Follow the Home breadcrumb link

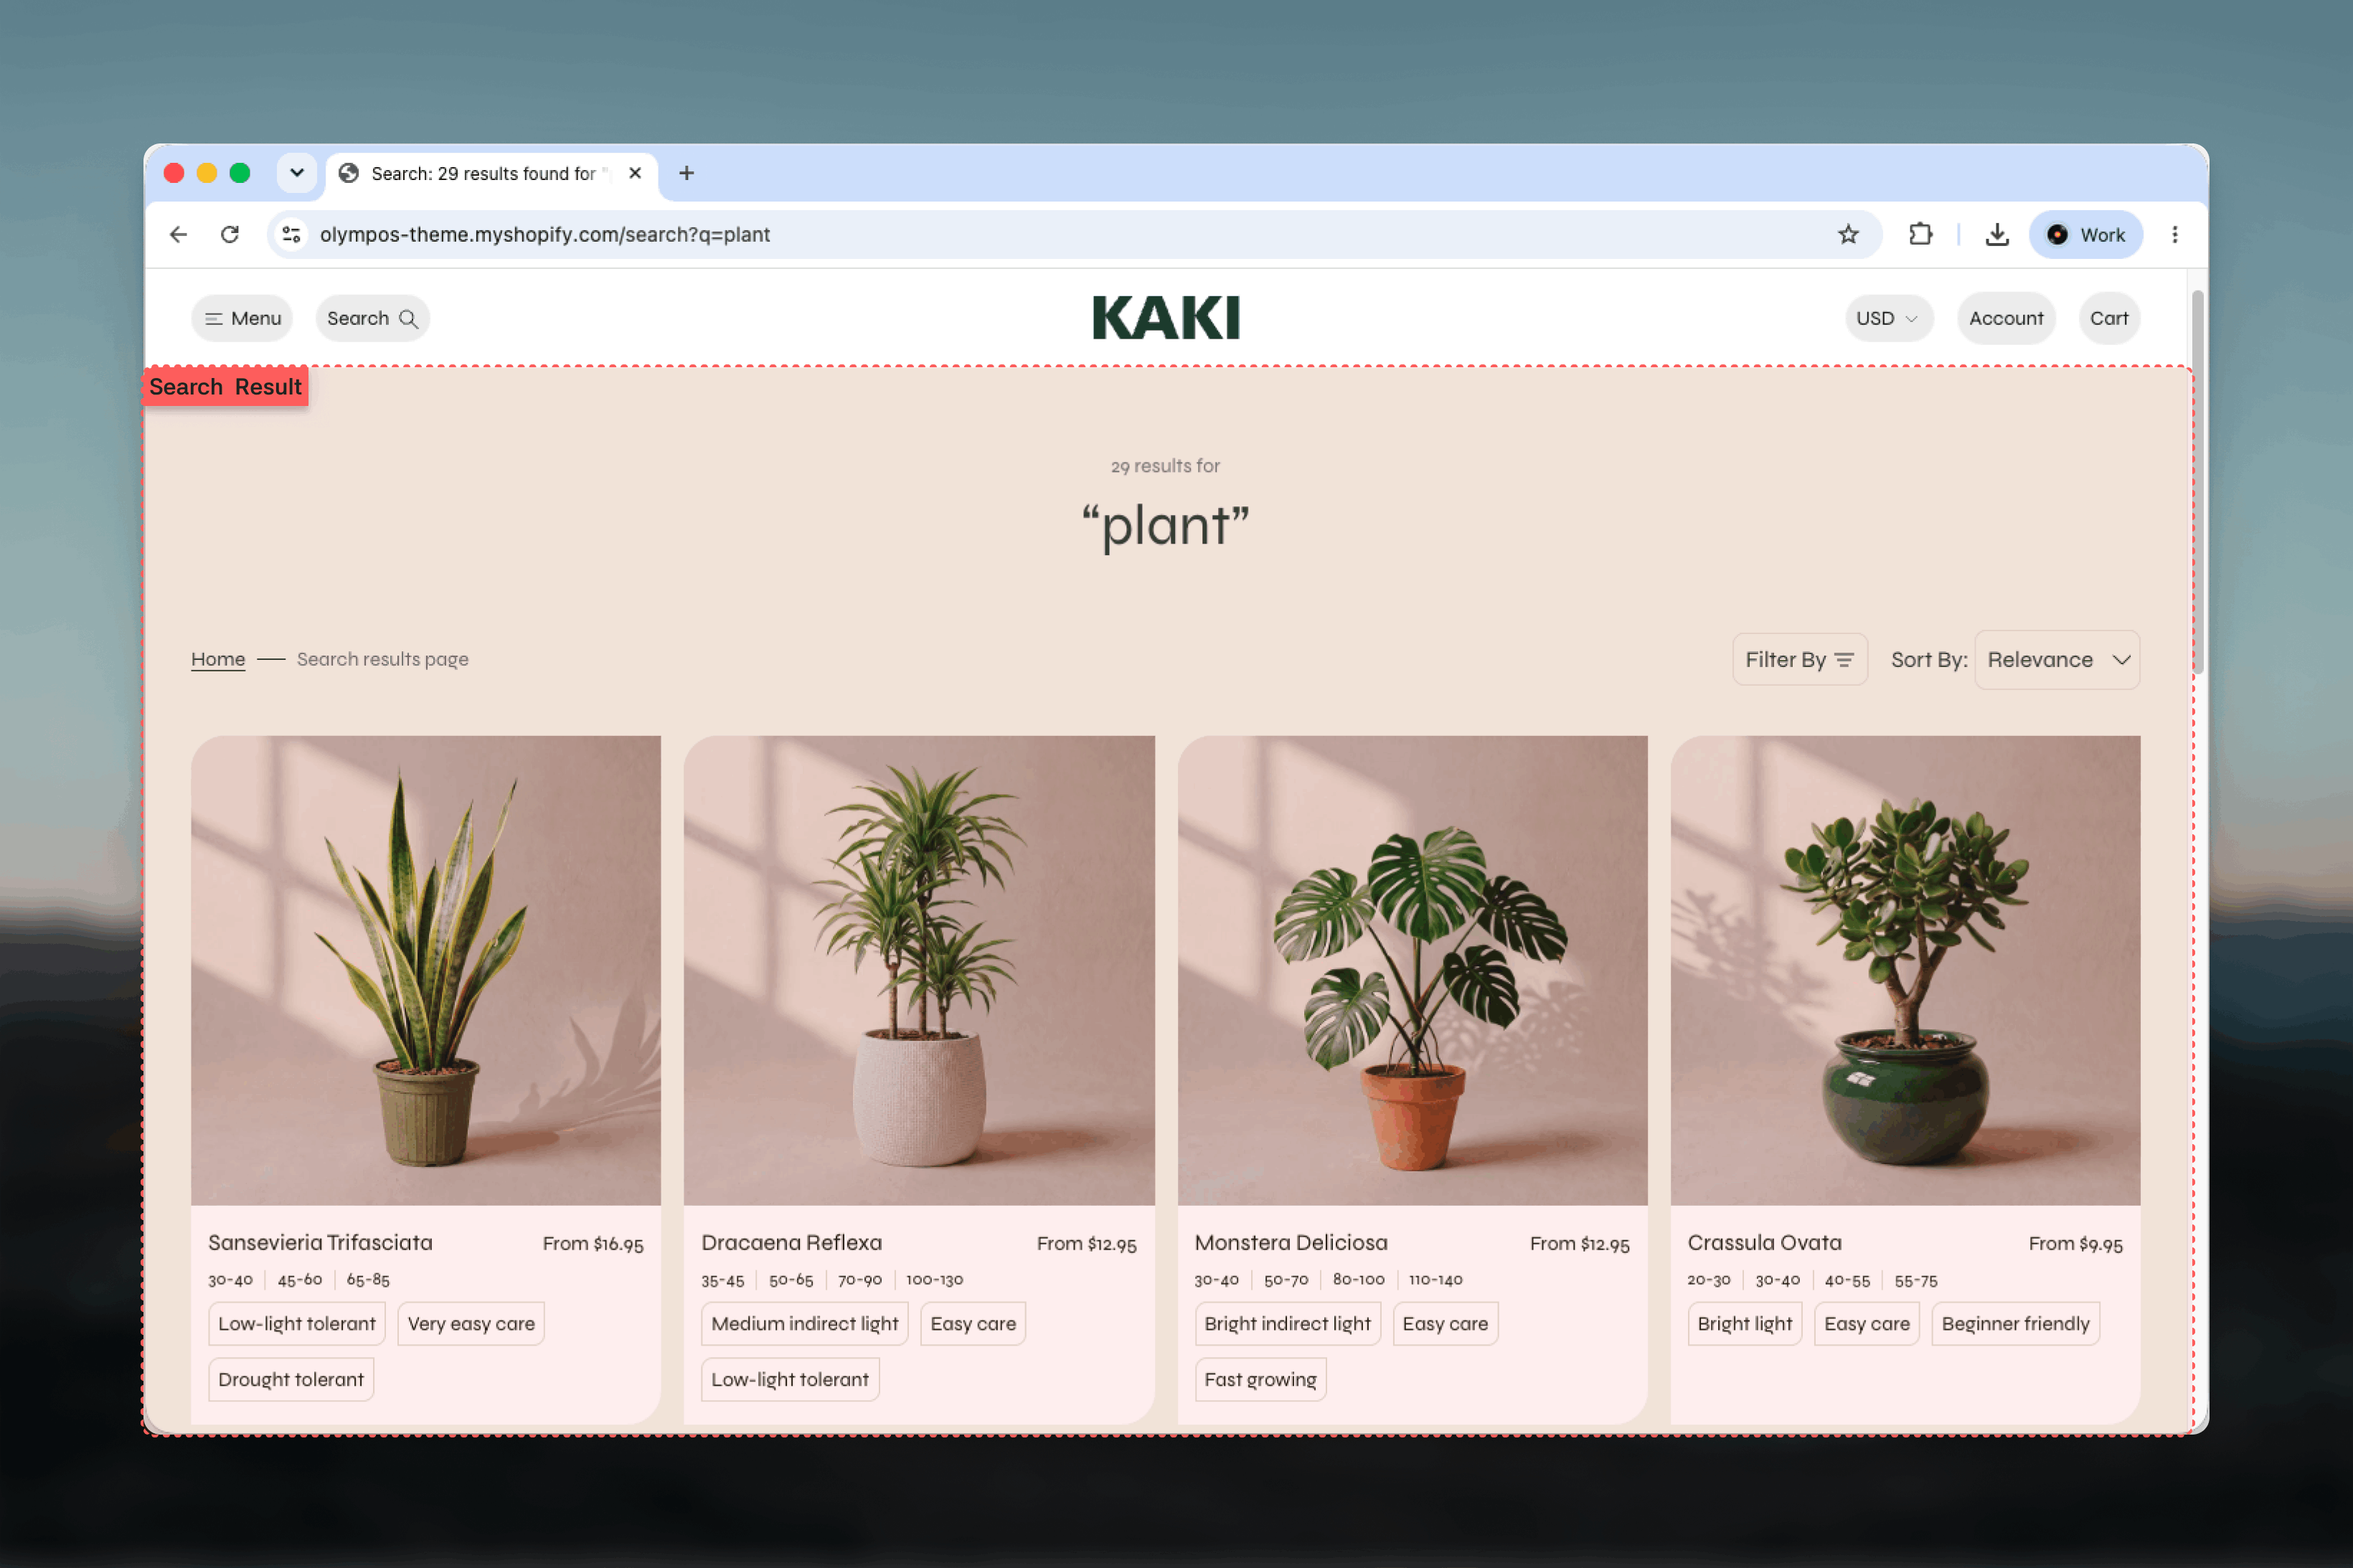click(x=218, y=659)
